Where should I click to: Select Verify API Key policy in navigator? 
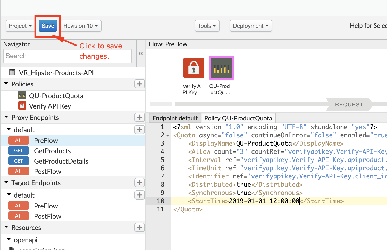pos(50,106)
